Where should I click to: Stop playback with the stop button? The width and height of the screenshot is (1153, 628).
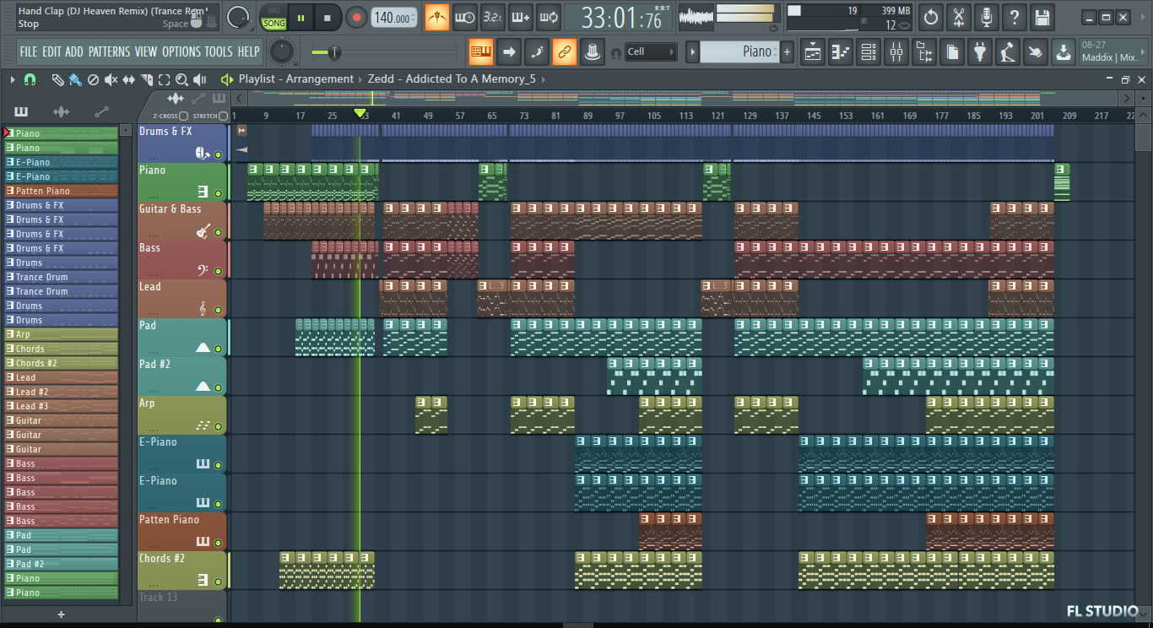[x=327, y=17]
